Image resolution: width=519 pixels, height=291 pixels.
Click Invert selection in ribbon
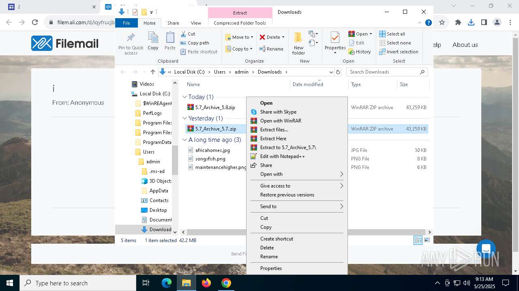(399, 52)
